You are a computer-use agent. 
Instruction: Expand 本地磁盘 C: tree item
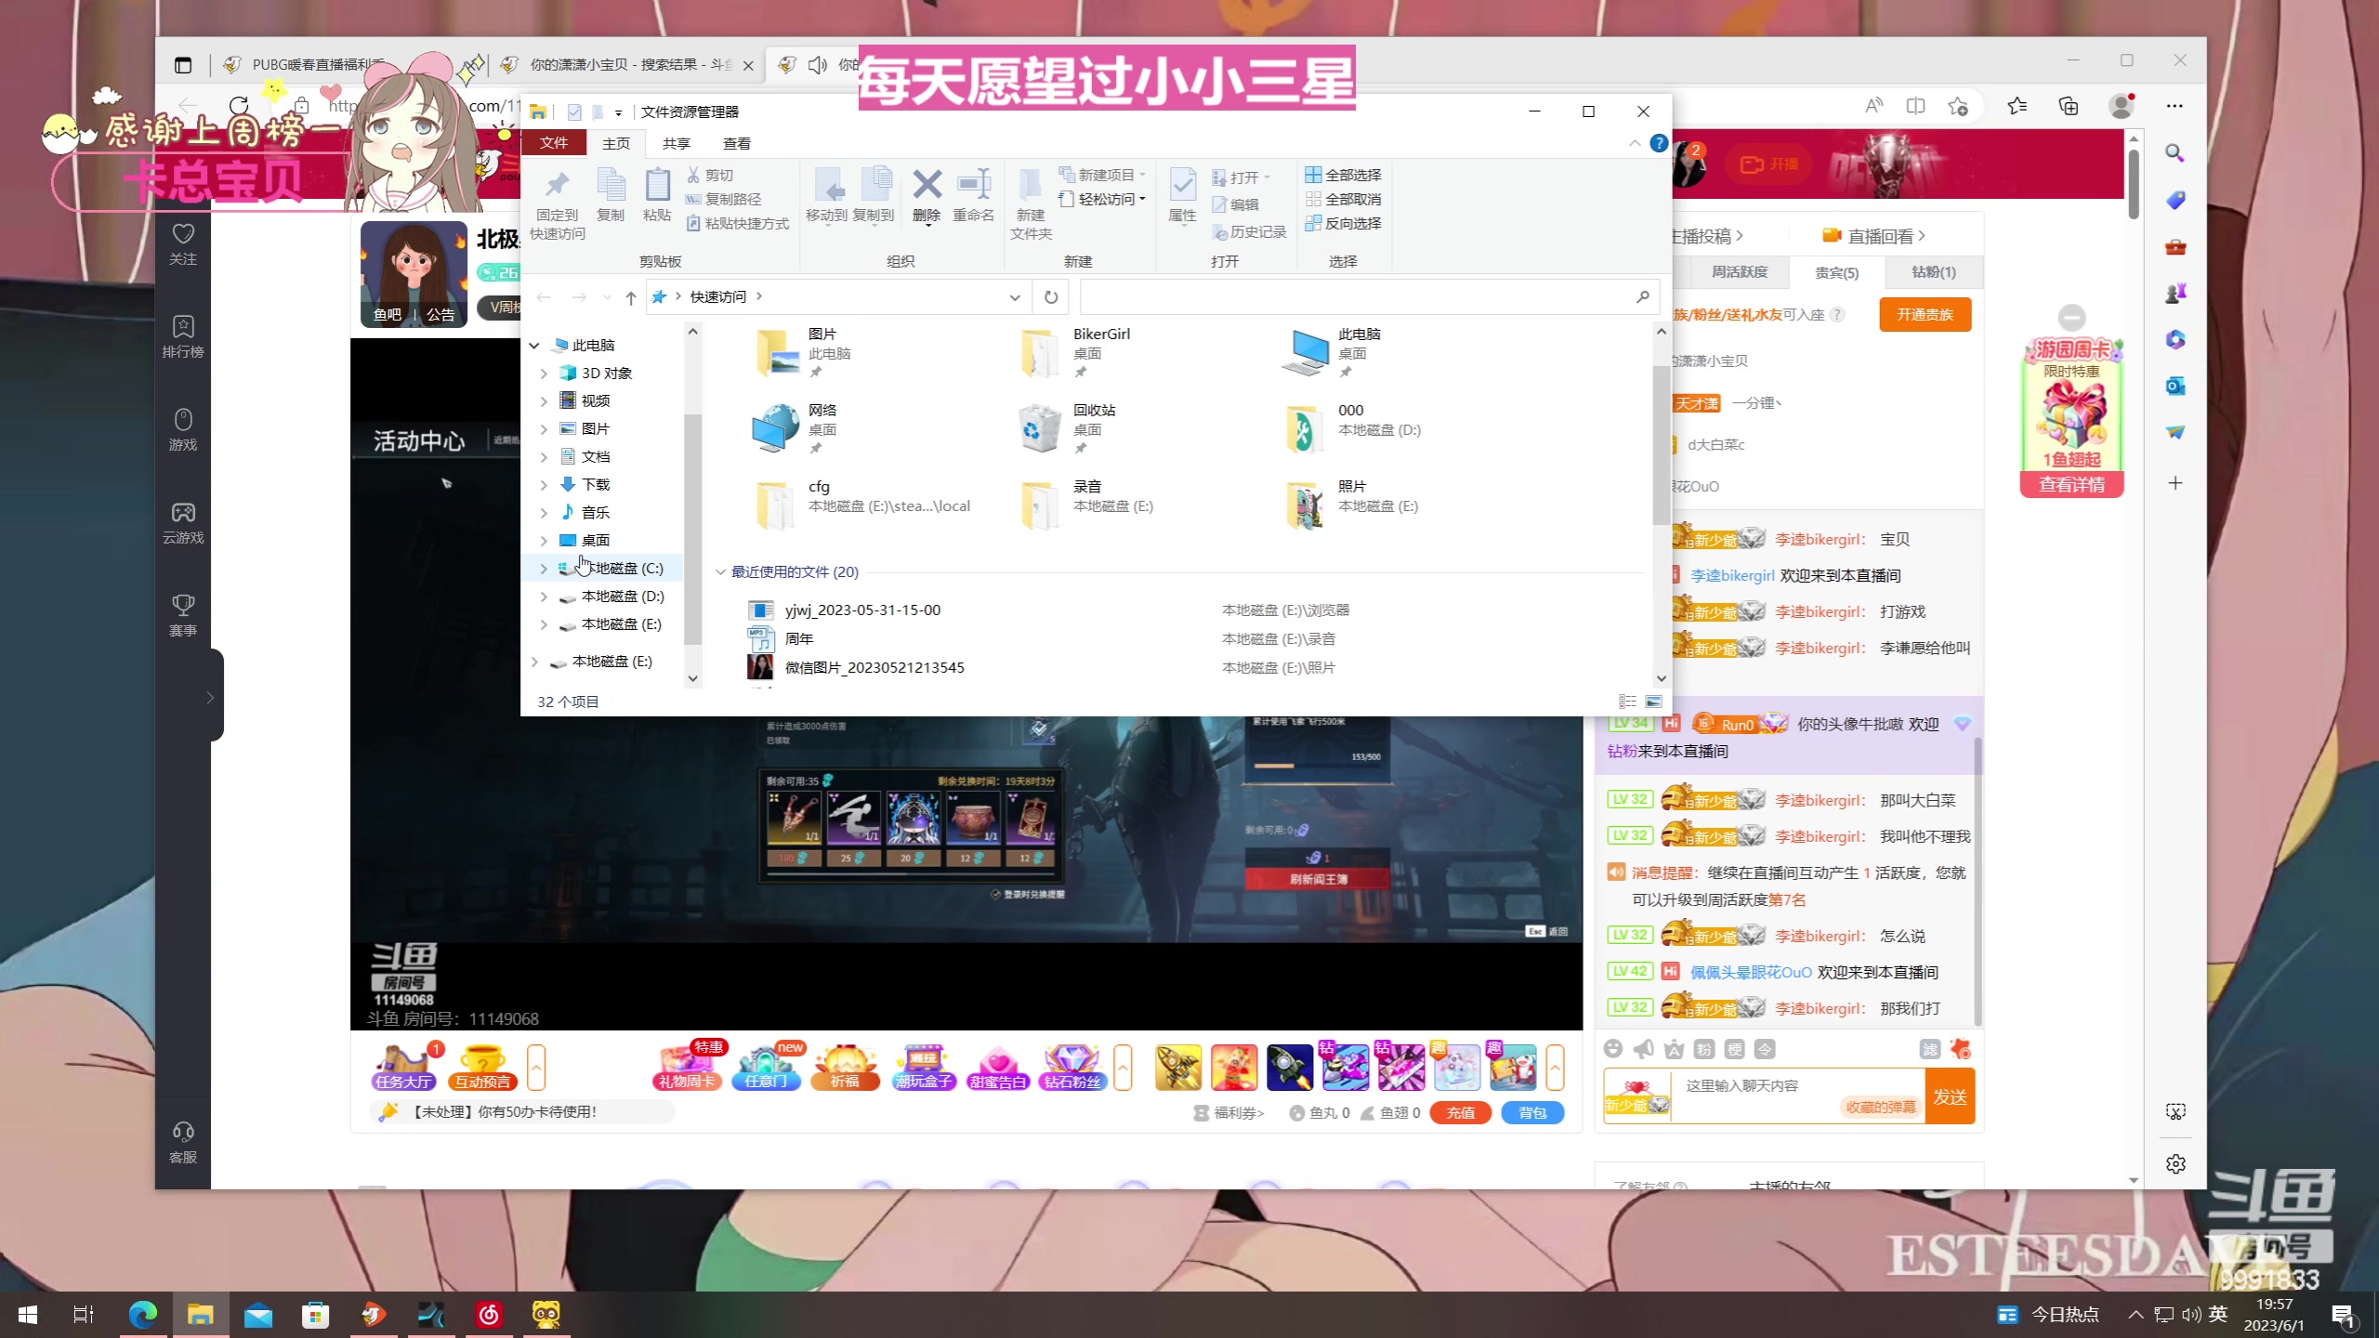coord(543,567)
